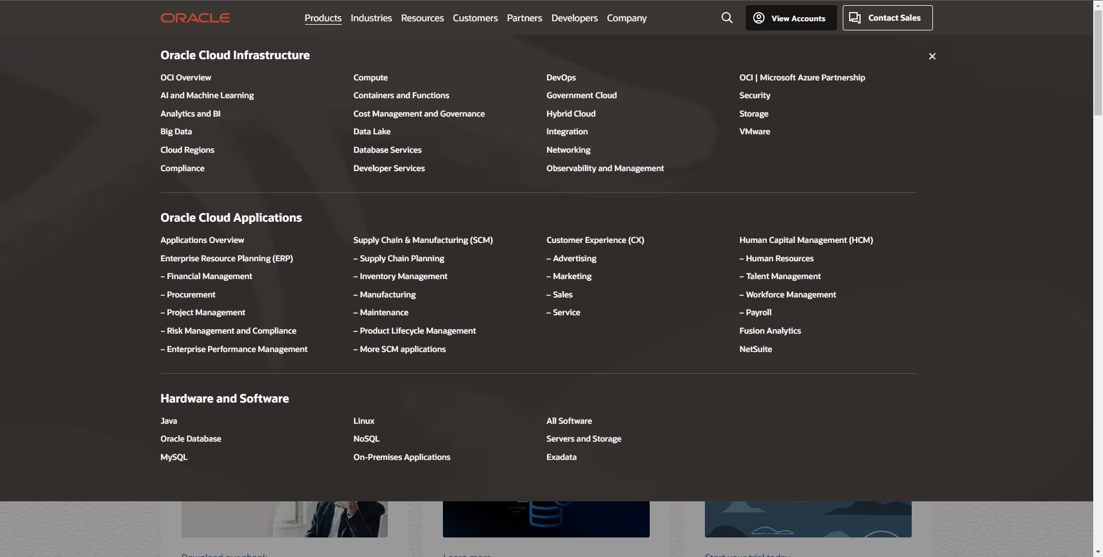Open the Java link
This screenshot has width=1103, height=557.
tap(168, 421)
